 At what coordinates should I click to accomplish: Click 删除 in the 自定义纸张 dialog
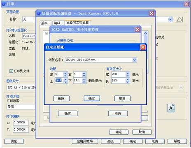[x=61, y=98]
